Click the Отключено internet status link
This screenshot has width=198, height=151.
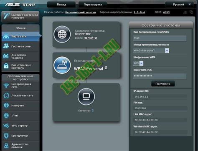[x=83, y=34]
